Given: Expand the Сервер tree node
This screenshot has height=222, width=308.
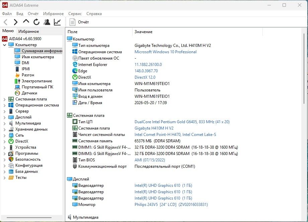Looking at the screenshot, I should click(4, 112).
